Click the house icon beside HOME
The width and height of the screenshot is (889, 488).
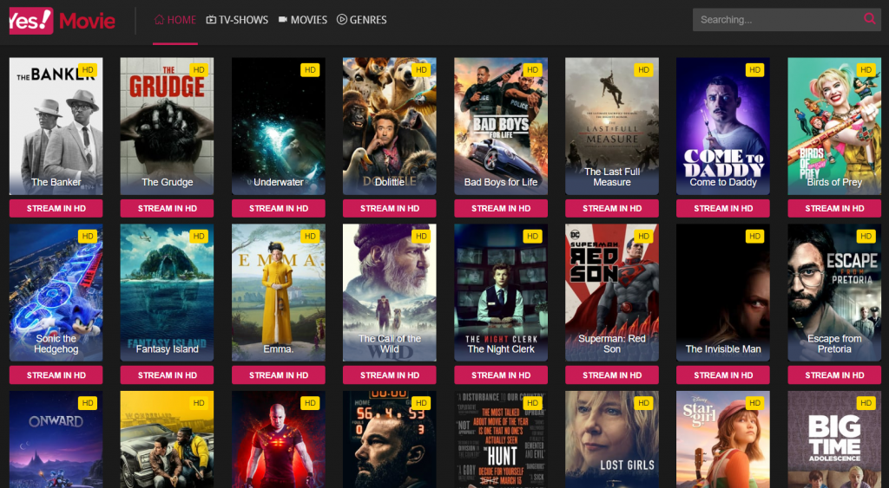point(160,20)
